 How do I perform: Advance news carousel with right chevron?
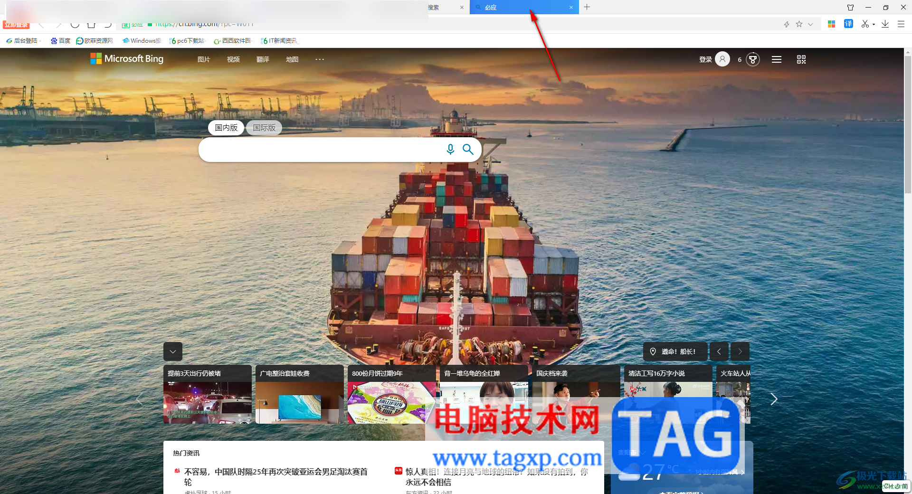pyautogui.click(x=774, y=399)
